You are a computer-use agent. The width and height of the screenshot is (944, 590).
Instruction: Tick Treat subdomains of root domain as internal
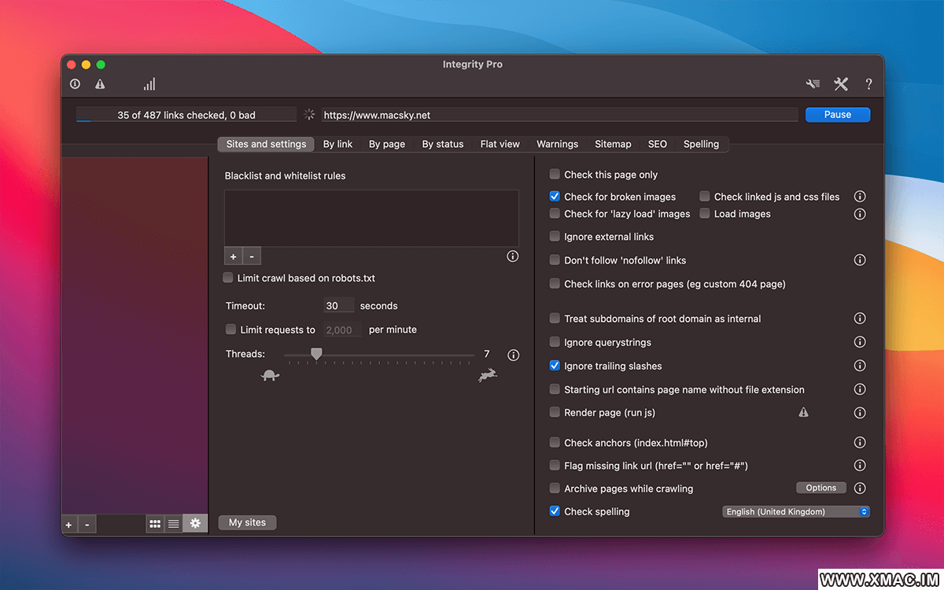point(555,319)
